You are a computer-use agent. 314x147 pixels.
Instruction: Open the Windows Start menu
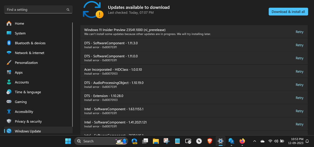[x=68, y=141]
